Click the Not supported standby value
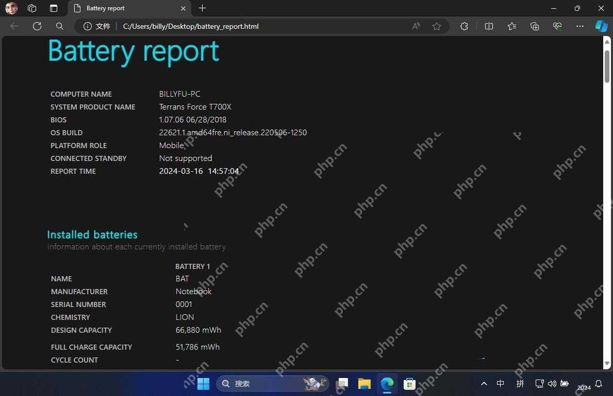 click(x=185, y=158)
